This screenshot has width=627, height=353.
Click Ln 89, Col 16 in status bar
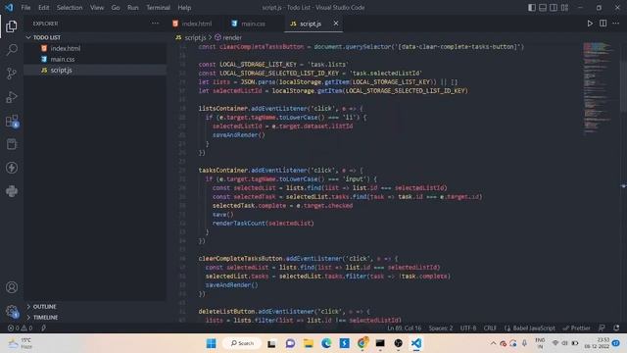[404, 328]
